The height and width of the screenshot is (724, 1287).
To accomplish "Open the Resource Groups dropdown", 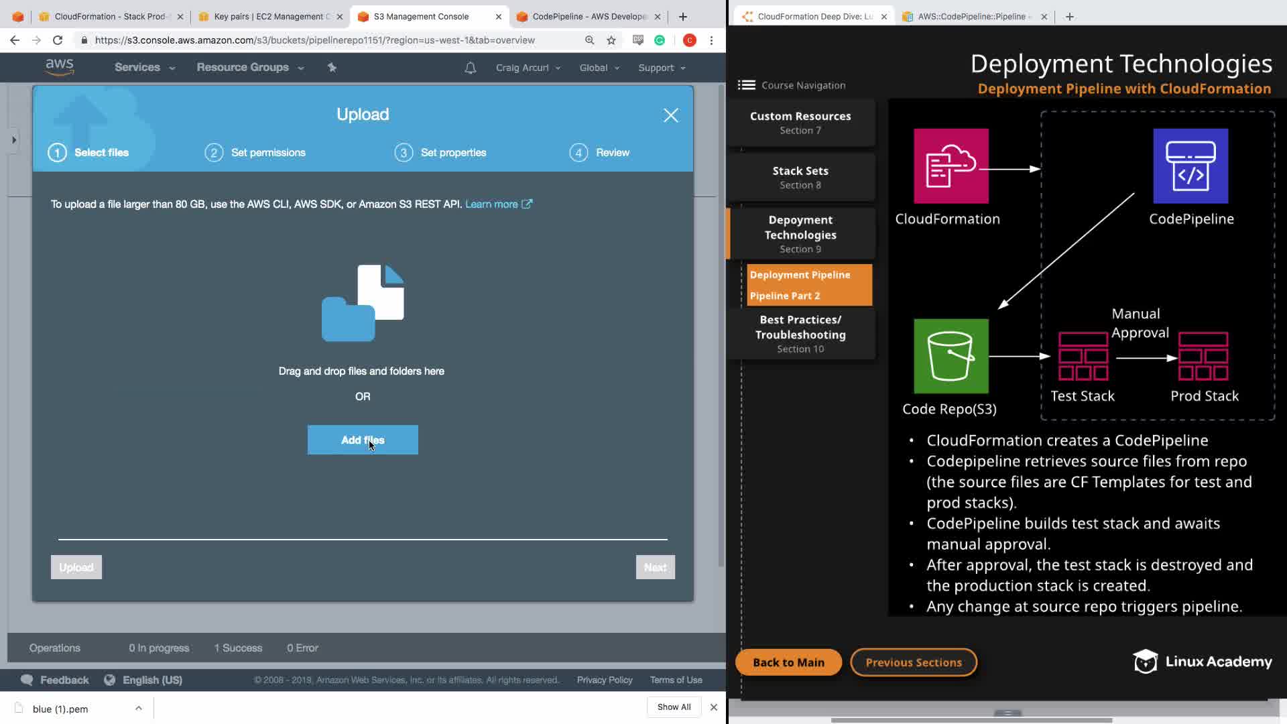I will [x=249, y=67].
